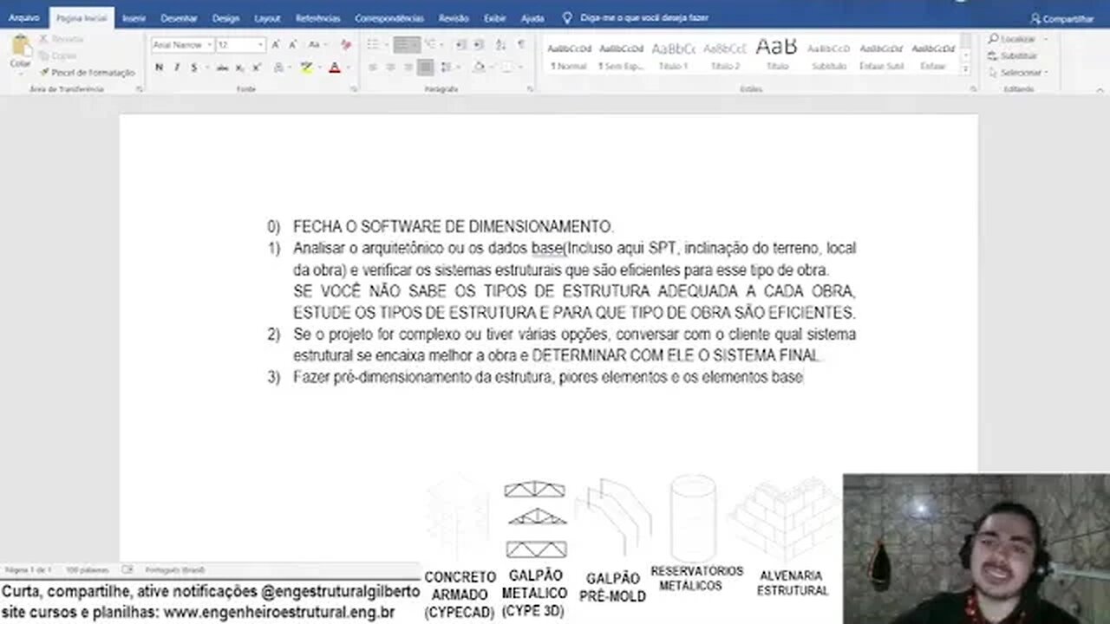
Task: Switch to Layout tab
Action: click(x=267, y=17)
